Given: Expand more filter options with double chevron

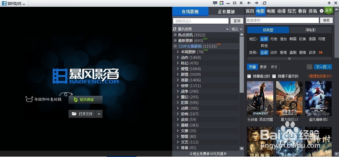Looking at the screenshot, I should point(289,58).
